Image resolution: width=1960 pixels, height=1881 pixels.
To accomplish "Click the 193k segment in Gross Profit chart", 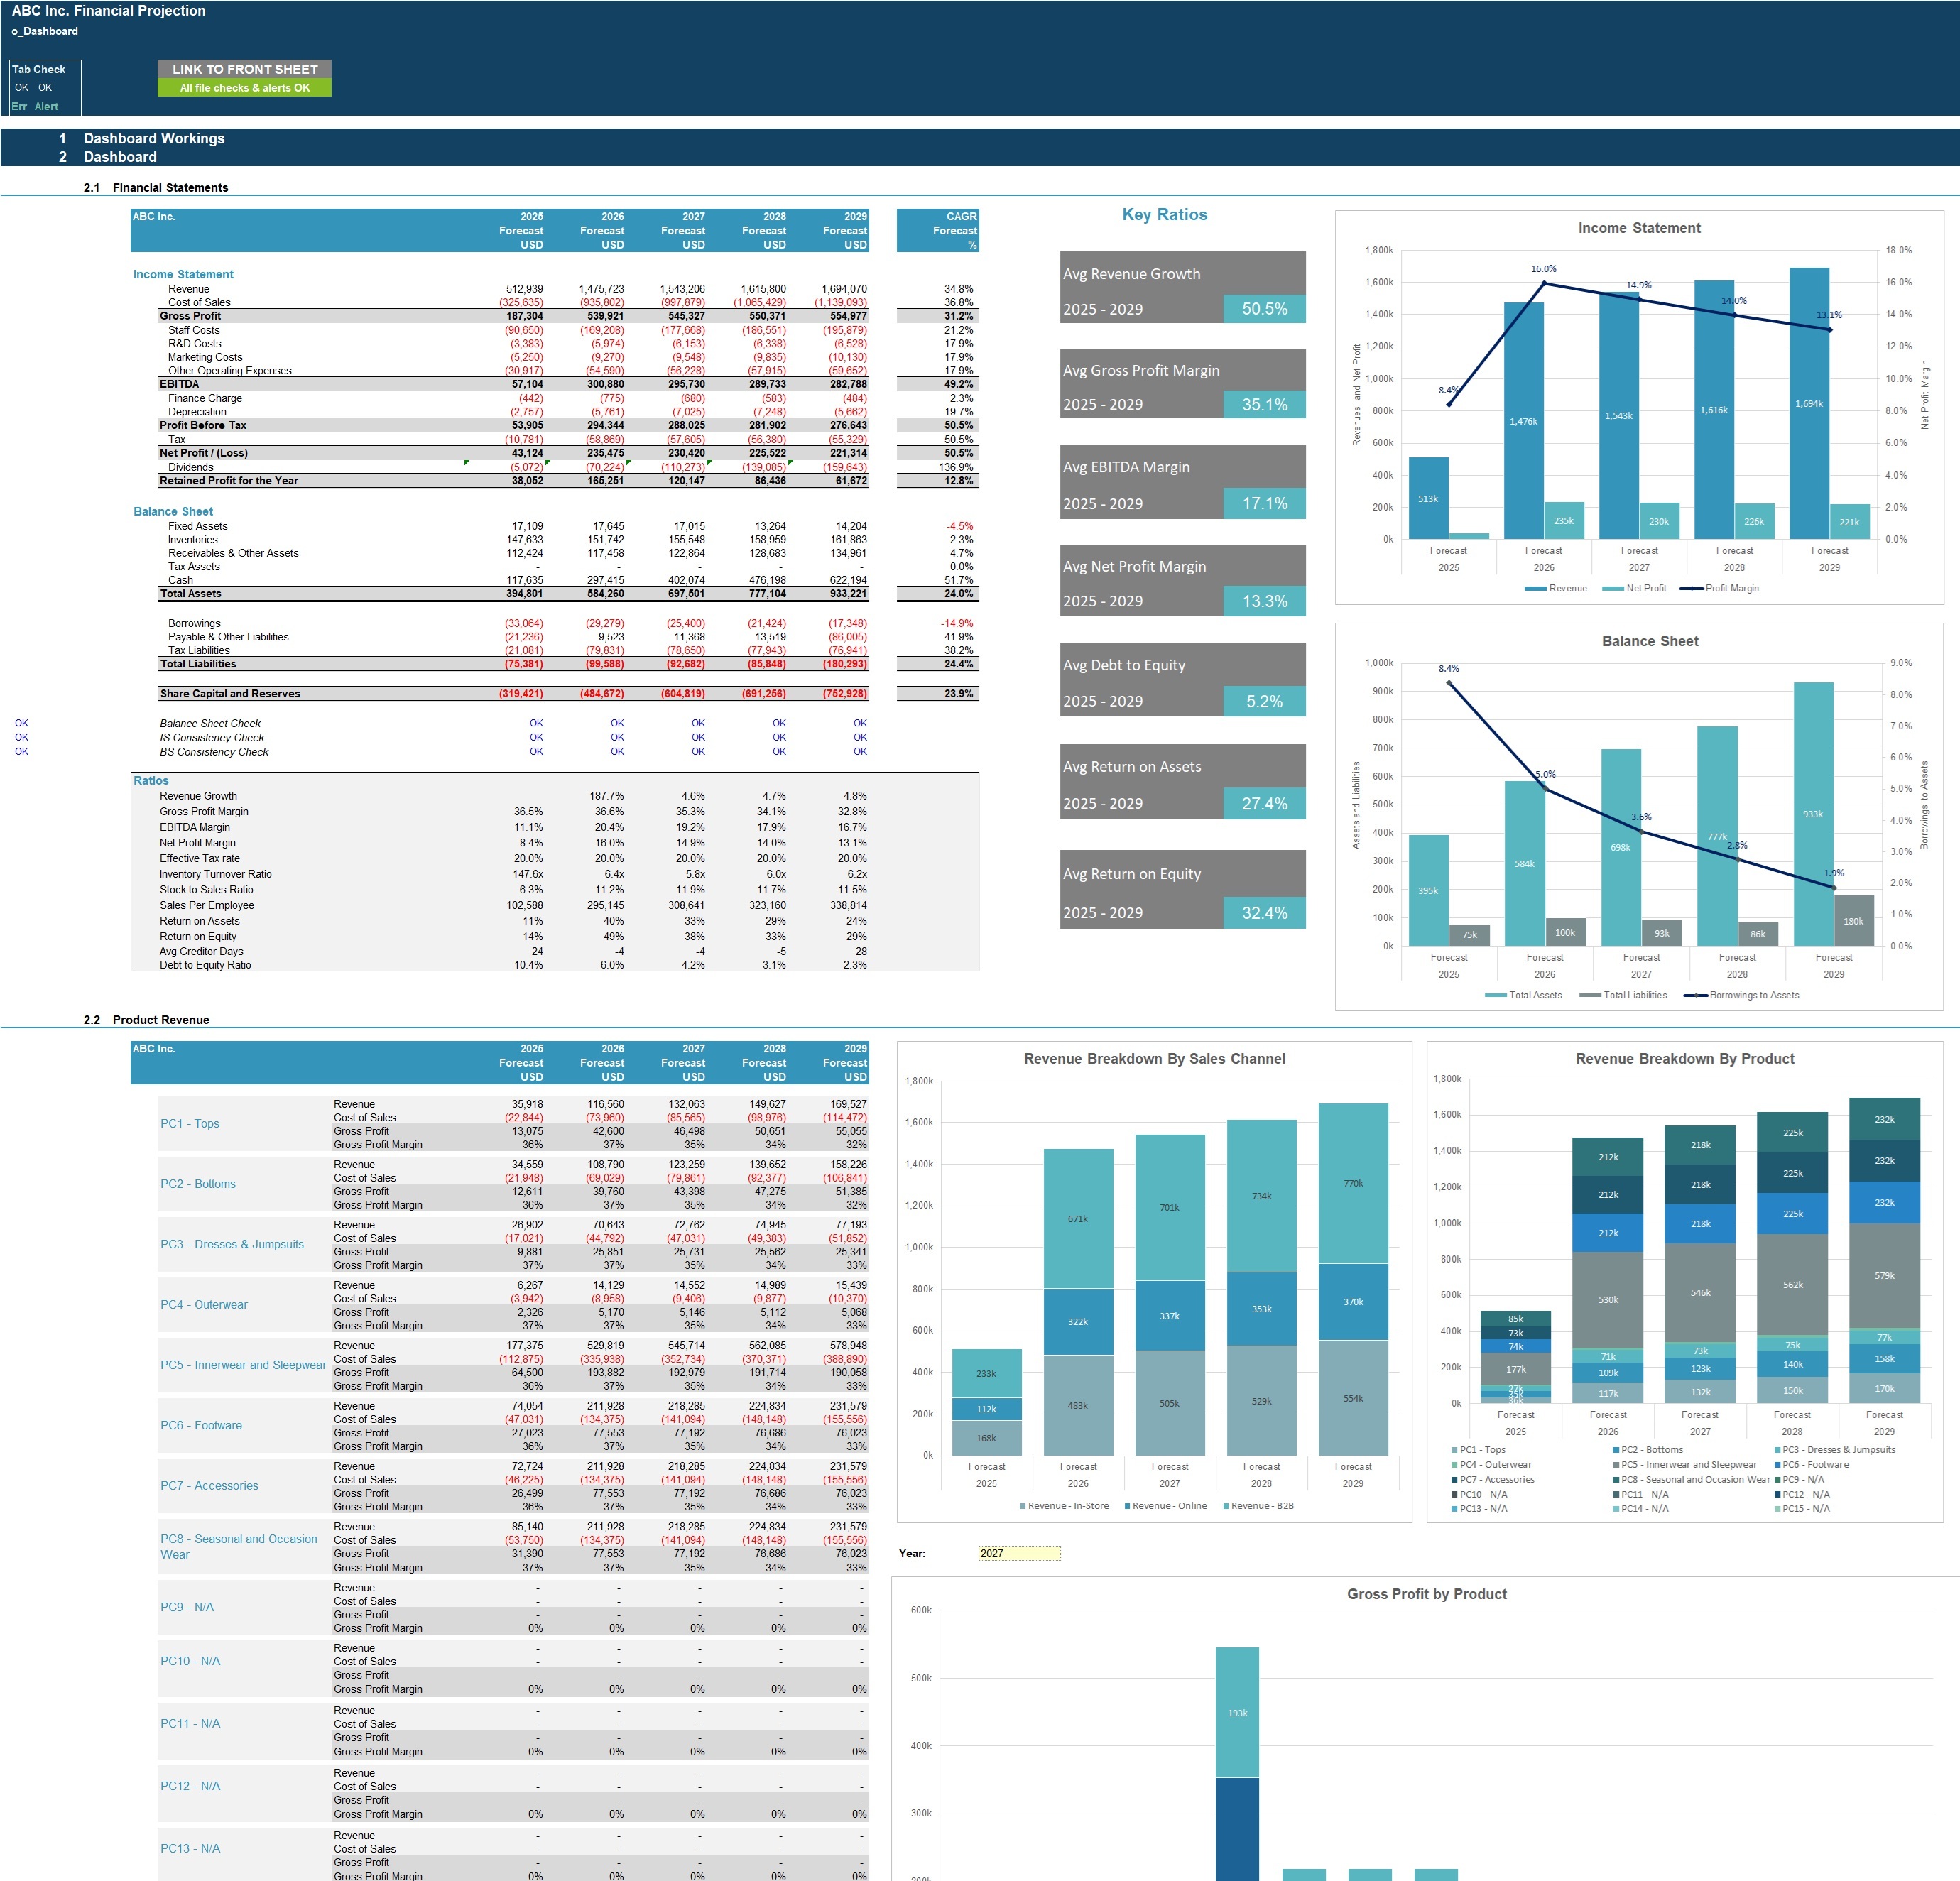I will (1237, 1713).
